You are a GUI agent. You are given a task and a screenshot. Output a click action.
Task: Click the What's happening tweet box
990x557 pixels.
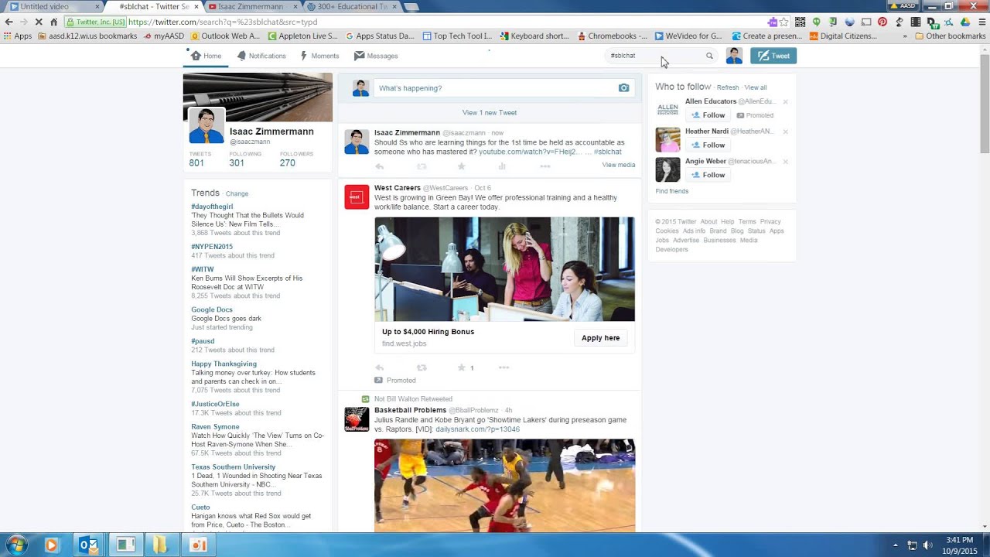click(x=504, y=88)
